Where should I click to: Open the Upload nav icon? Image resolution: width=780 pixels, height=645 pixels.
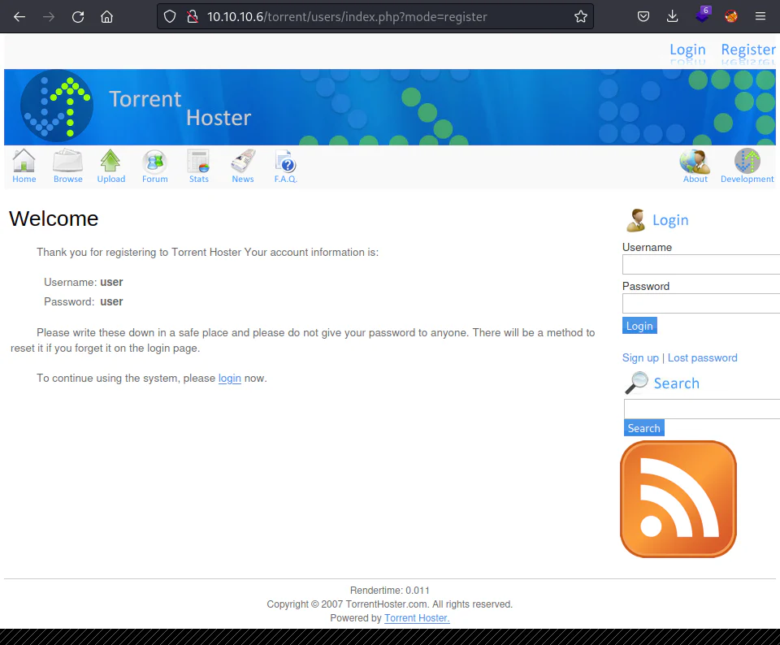point(111,166)
